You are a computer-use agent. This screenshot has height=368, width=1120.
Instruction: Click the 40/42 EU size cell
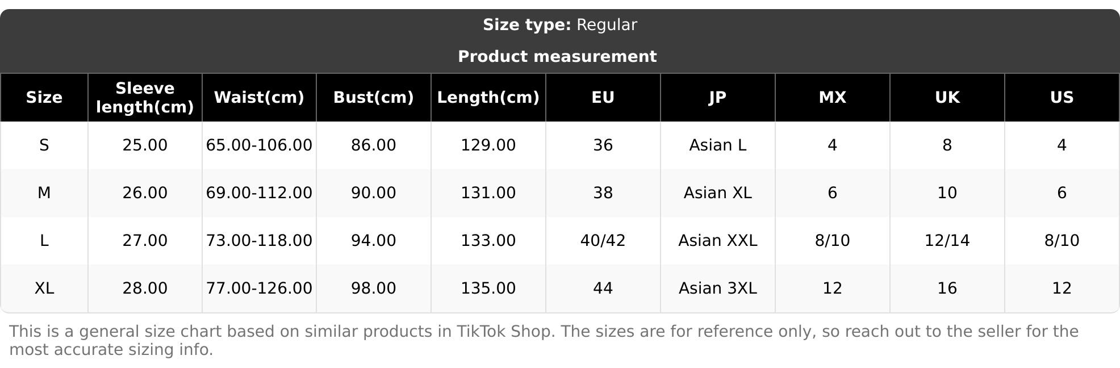coord(603,241)
